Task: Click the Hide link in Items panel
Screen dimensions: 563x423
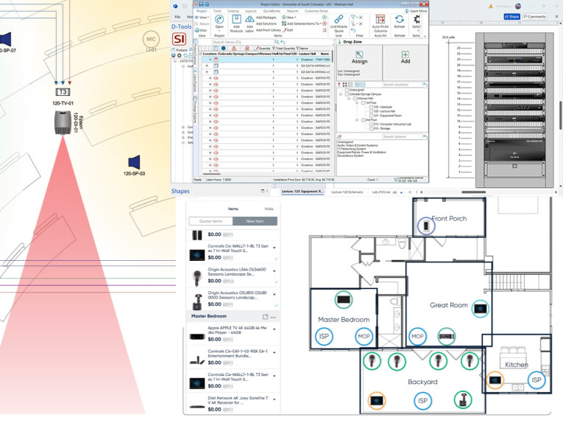Action: [x=269, y=209]
